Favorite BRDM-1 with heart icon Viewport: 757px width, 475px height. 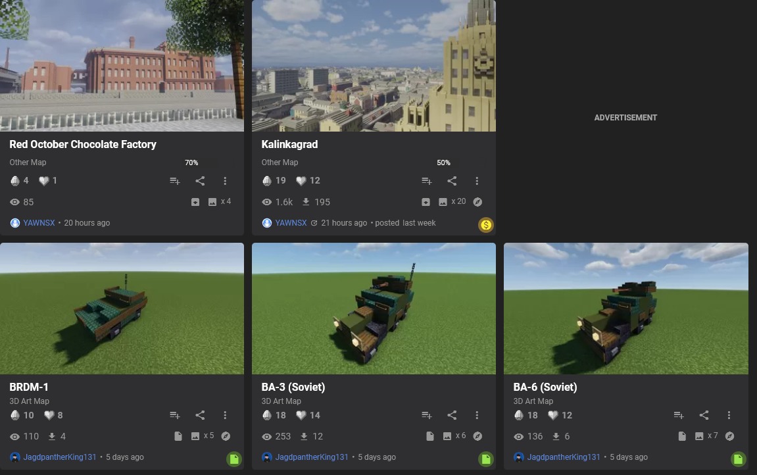(49, 415)
